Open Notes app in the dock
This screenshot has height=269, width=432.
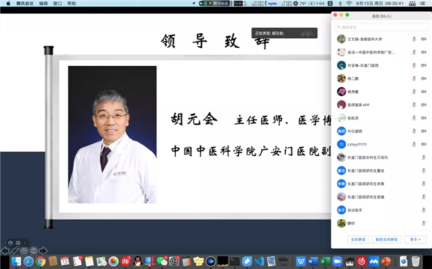[90, 261]
